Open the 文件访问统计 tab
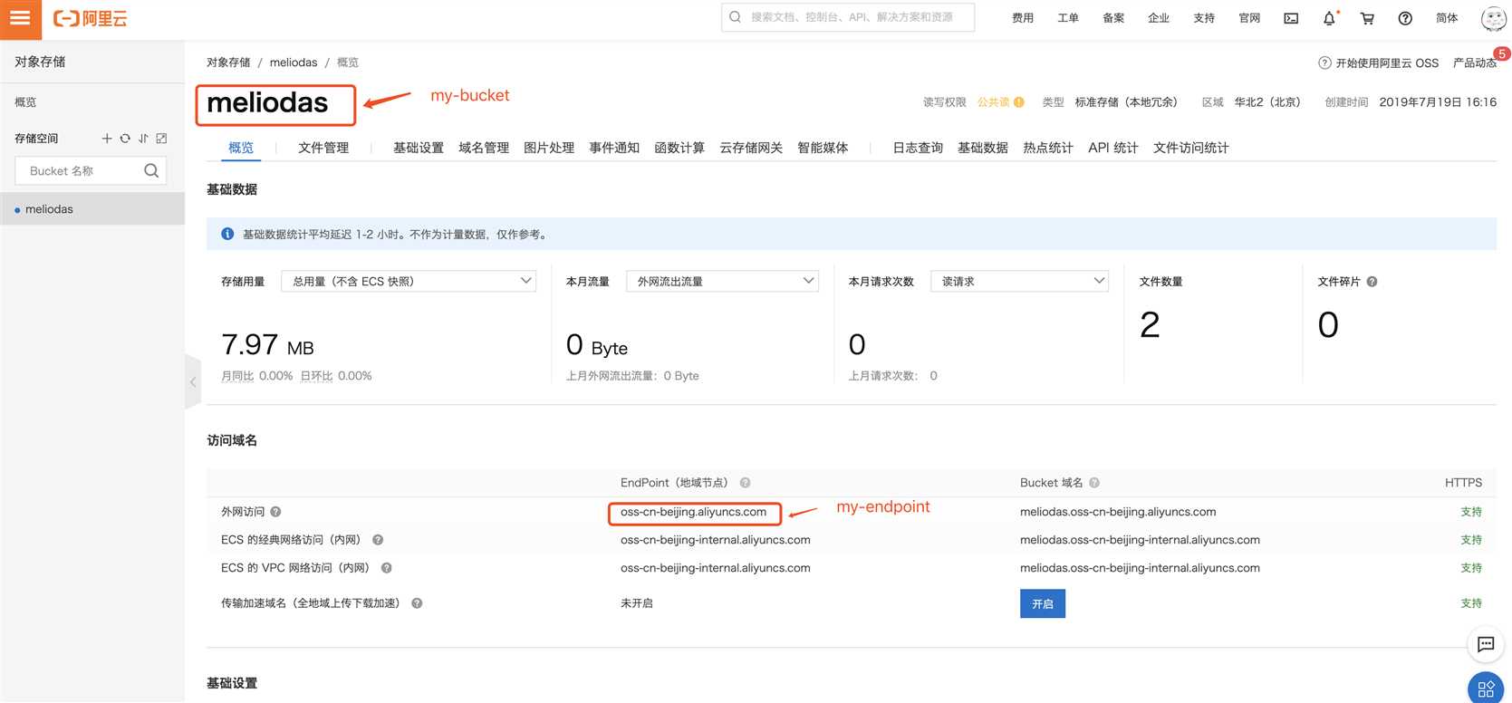Image resolution: width=1512 pixels, height=703 pixels. [1191, 148]
